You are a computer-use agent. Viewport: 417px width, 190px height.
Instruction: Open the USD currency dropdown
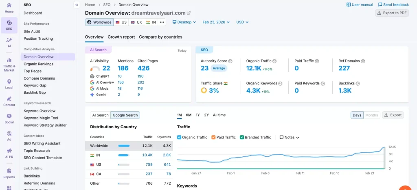[x=242, y=22]
